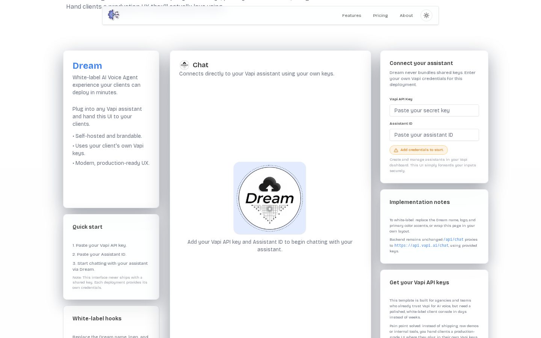Click the https://api.vapi.ai/chat link
The height and width of the screenshot is (338, 541).
point(421,246)
